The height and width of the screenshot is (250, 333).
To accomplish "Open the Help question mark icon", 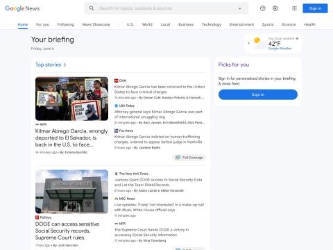I will pos(262,8).
